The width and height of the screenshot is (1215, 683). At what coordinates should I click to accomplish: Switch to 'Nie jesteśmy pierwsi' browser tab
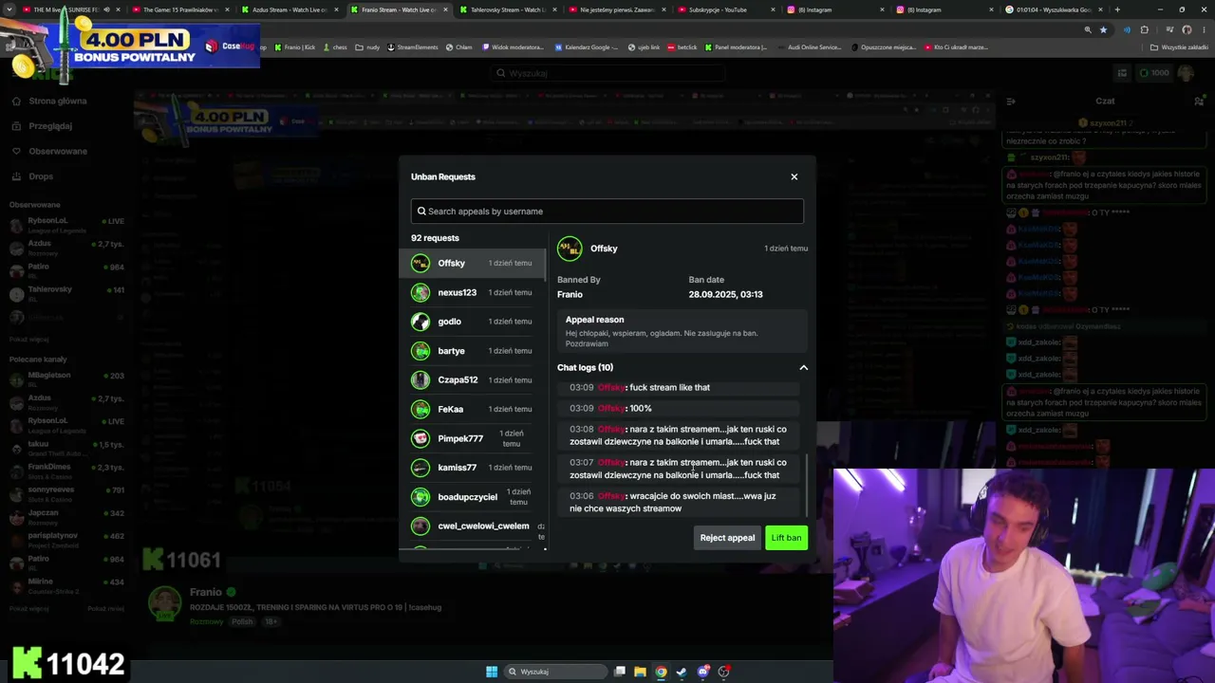coord(616,9)
